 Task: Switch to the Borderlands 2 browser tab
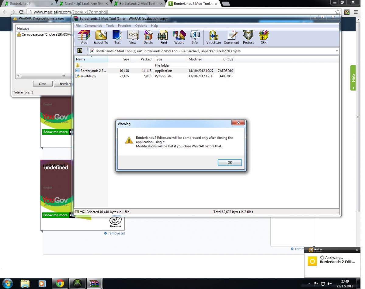pos(28,4)
